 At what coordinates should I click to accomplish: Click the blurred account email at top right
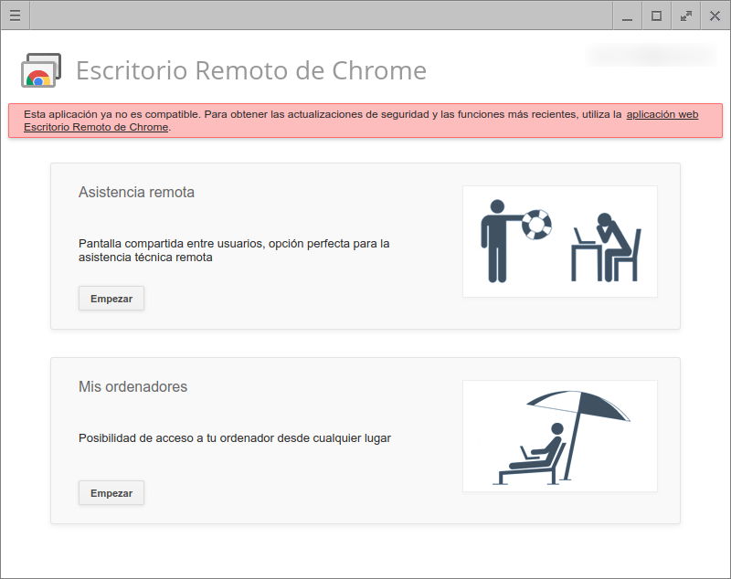651,56
